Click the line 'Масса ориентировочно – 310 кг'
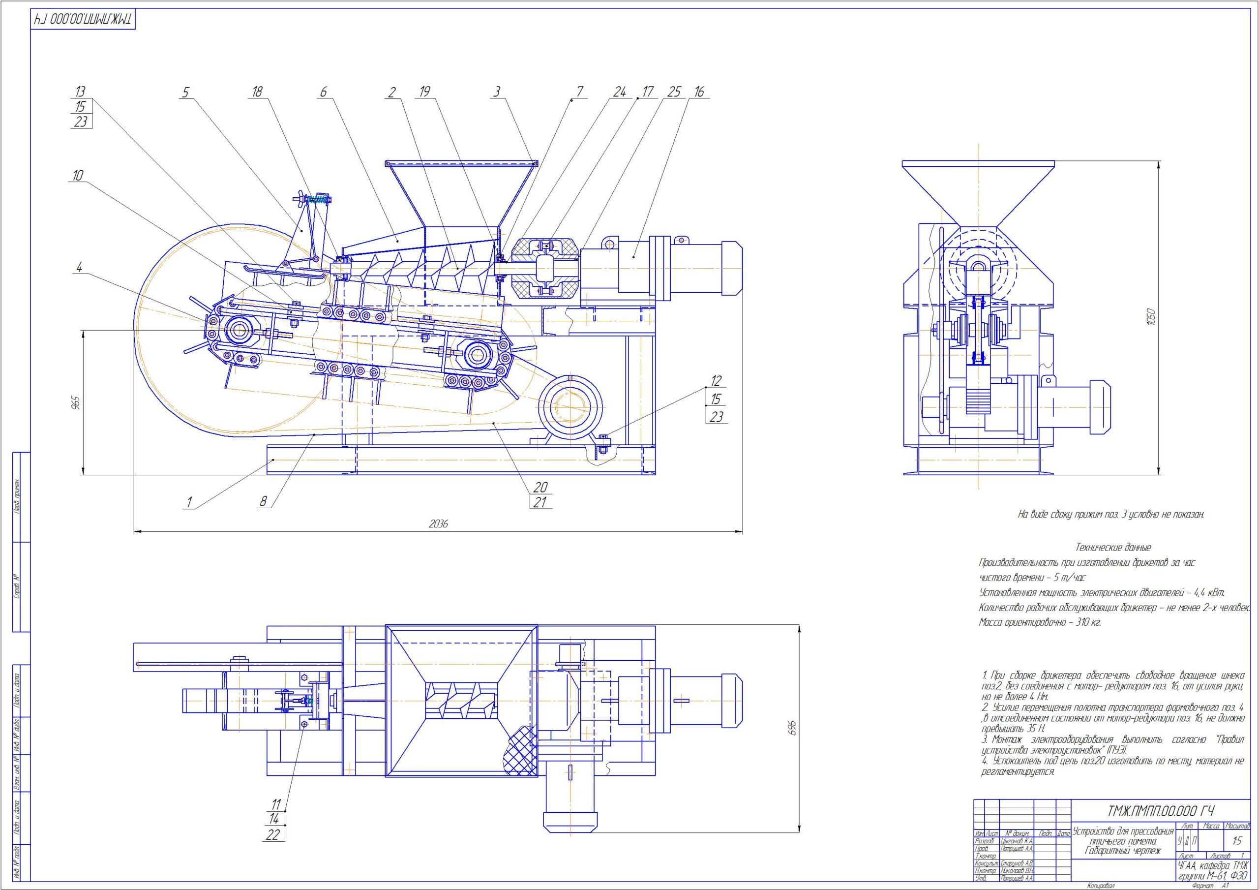This screenshot has width=1259, height=890. tap(1040, 623)
